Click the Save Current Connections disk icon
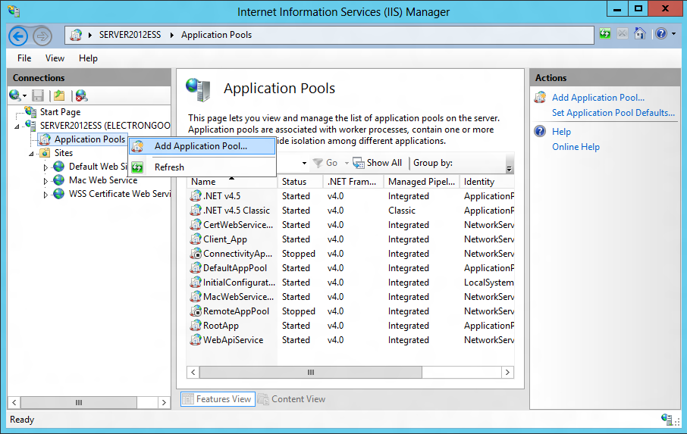The width and height of the screenshot is (687, 434). point(38,95)
